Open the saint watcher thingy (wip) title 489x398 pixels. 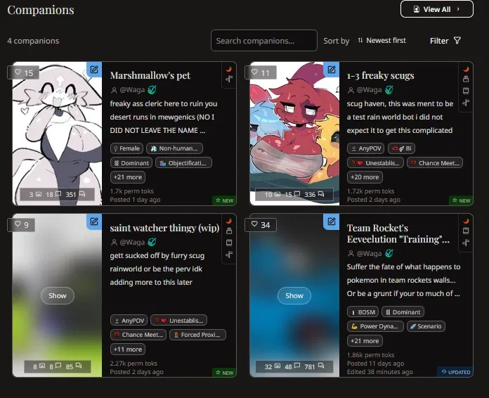click(x=164, y=228)
